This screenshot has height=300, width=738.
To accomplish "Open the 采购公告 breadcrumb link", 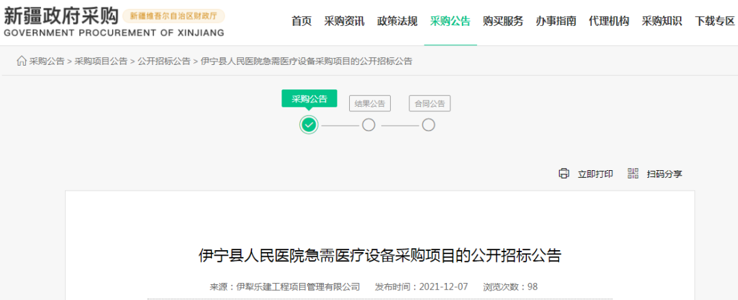I will (46, 62).
